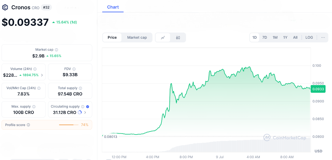Click the #32 rank badge
The height and width of the screenshot is (160, 332).
point(46,8)
